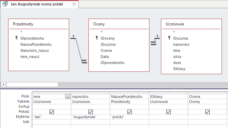
Task: Click the Sortuj cell for imie column
Action: click(x=51, y=107)
